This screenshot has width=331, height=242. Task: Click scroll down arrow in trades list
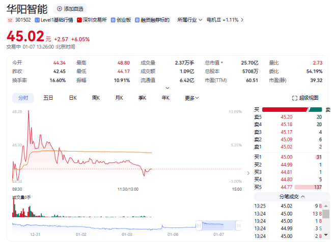[x=326, y=234]
